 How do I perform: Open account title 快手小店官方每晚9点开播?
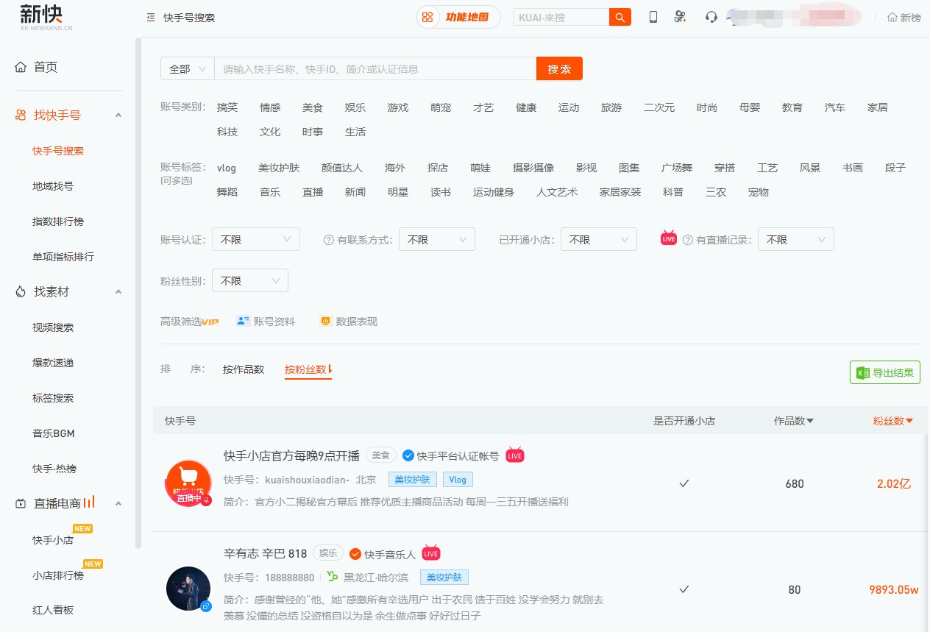(x=291, y=455)
